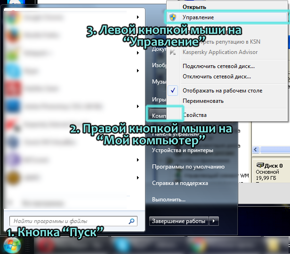
Task: Expand the arrow next to Завершение работы
Action: [214, 221]
